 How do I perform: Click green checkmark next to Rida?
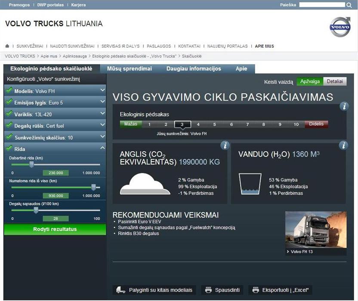coord(9,148)
